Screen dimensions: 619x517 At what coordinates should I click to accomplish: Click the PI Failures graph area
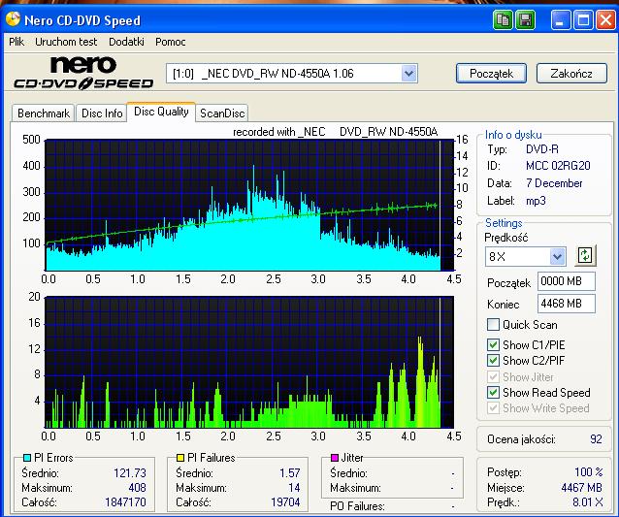tap(249, 363)
